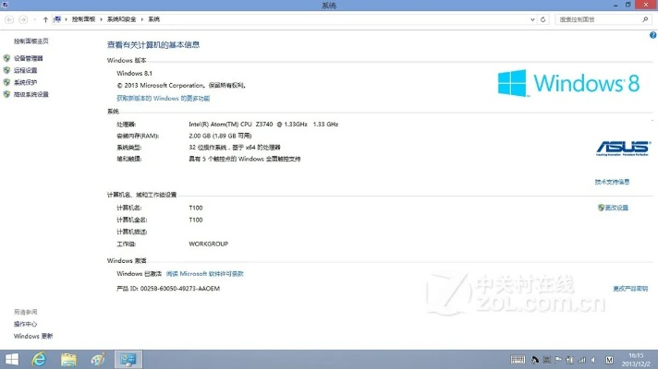
Task: Open 高级系统设置 (Advanced system settings)
Action: [x=30, y=94]
